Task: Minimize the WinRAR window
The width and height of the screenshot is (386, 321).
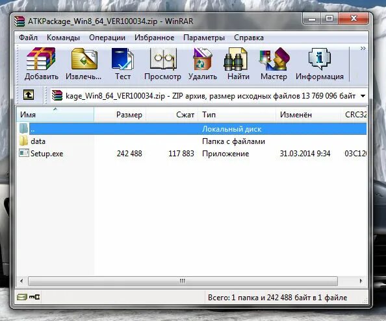Action: [x=312, y=18]
